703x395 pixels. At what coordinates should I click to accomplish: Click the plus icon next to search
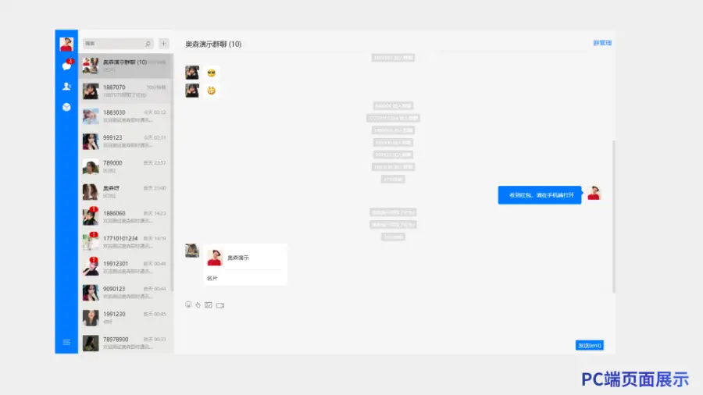pyautogui.click(x=163, y=44)
